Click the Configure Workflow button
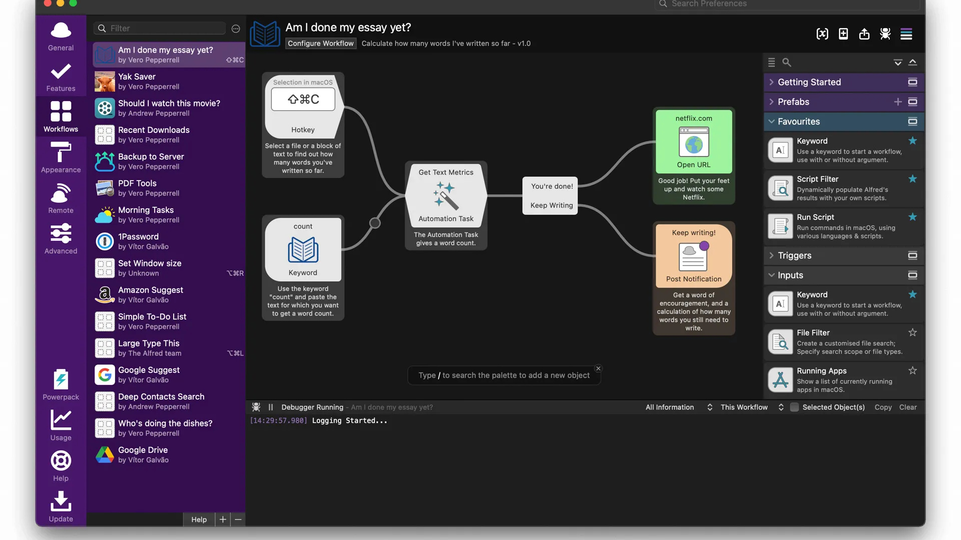The height and width of the screenshot is (540, 961). coord(320,43)
